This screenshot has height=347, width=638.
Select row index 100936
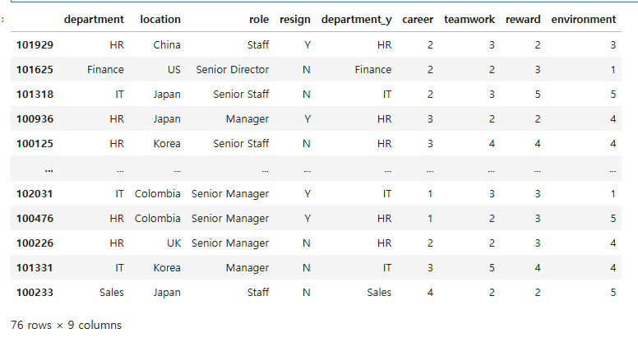(x=35, y=118)
